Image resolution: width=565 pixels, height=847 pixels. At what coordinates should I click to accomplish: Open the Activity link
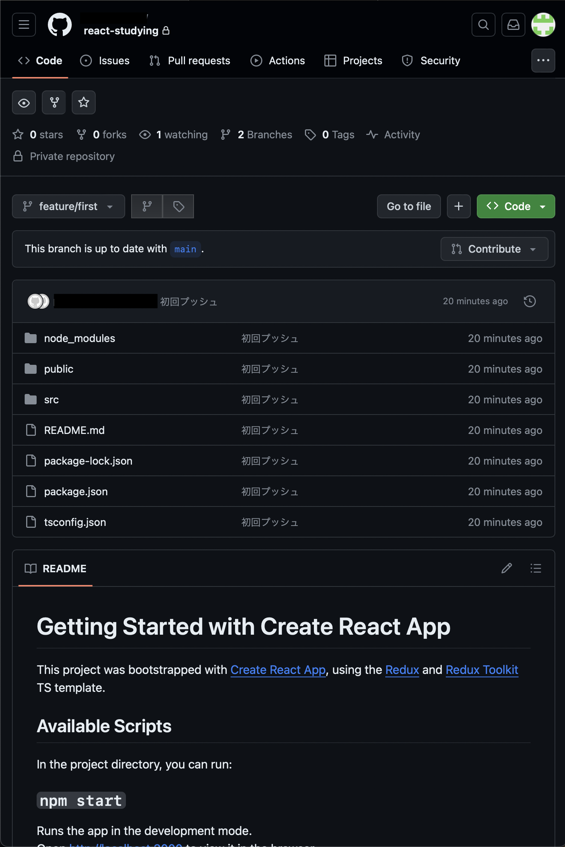[393, 135]
